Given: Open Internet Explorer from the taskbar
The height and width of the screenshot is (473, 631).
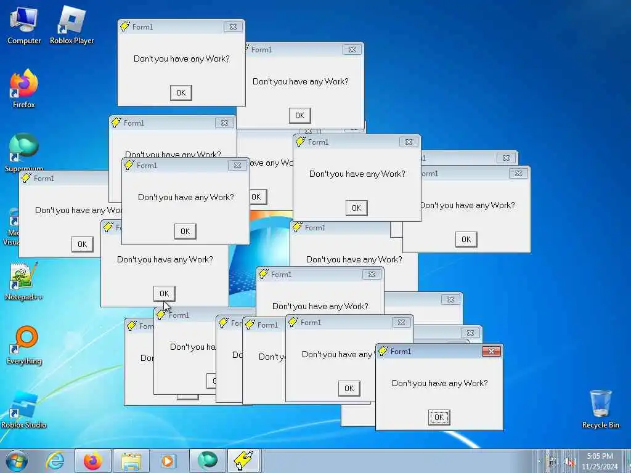Looking at the screenshot, I should (x=55, y=461).
